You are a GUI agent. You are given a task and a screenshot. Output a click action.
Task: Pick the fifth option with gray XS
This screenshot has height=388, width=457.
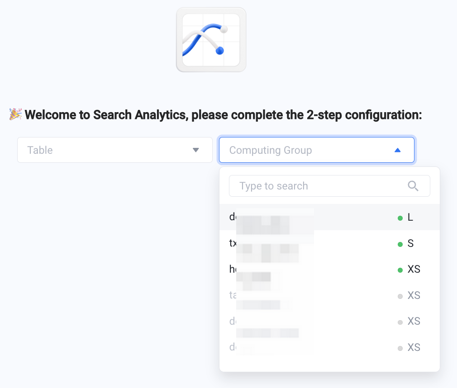point(329,321)
